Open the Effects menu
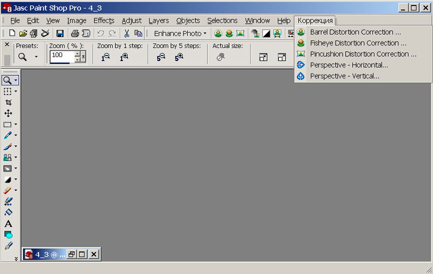The width and height of the screenshot is (433, 274). coord(103,21)
